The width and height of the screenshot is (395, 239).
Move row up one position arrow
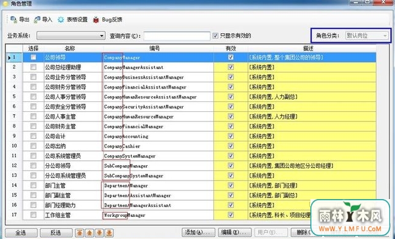(90, 233)
